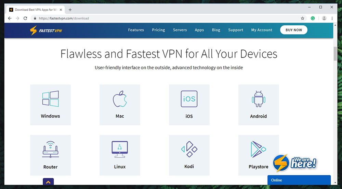Open Blog in site navigation
Screen dimensions: 342x189
pos(216,30)
